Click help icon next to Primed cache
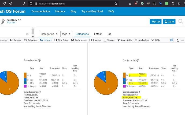The width and height of the screenshot is (185, 115). coord(39,60)
